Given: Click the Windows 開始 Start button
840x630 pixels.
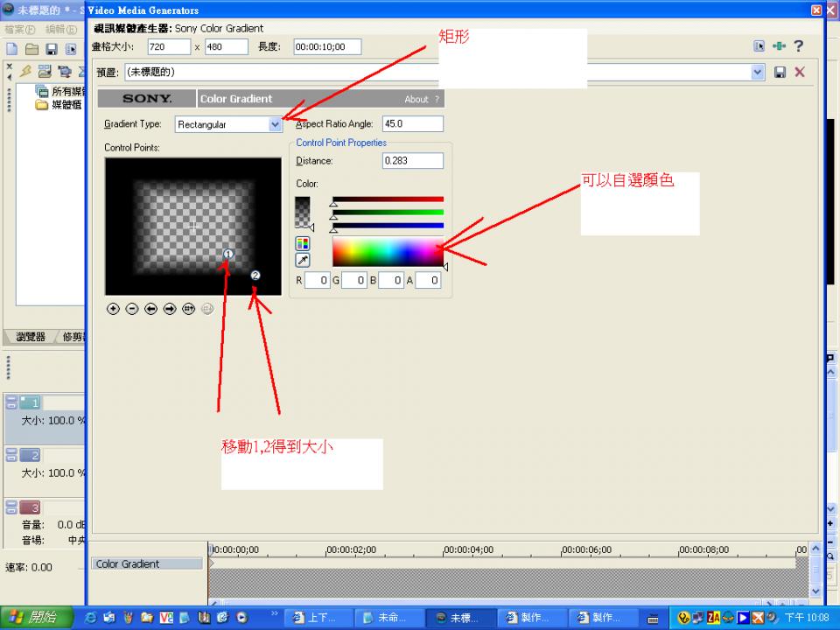Looking at the screenshot, I should click(37, 618).
